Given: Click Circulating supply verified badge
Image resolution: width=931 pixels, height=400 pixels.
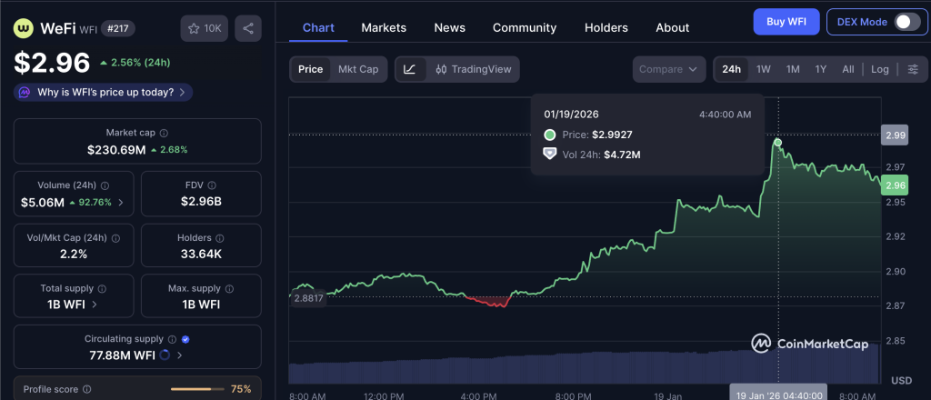Looking at the screenshot, I should point(185,339).
